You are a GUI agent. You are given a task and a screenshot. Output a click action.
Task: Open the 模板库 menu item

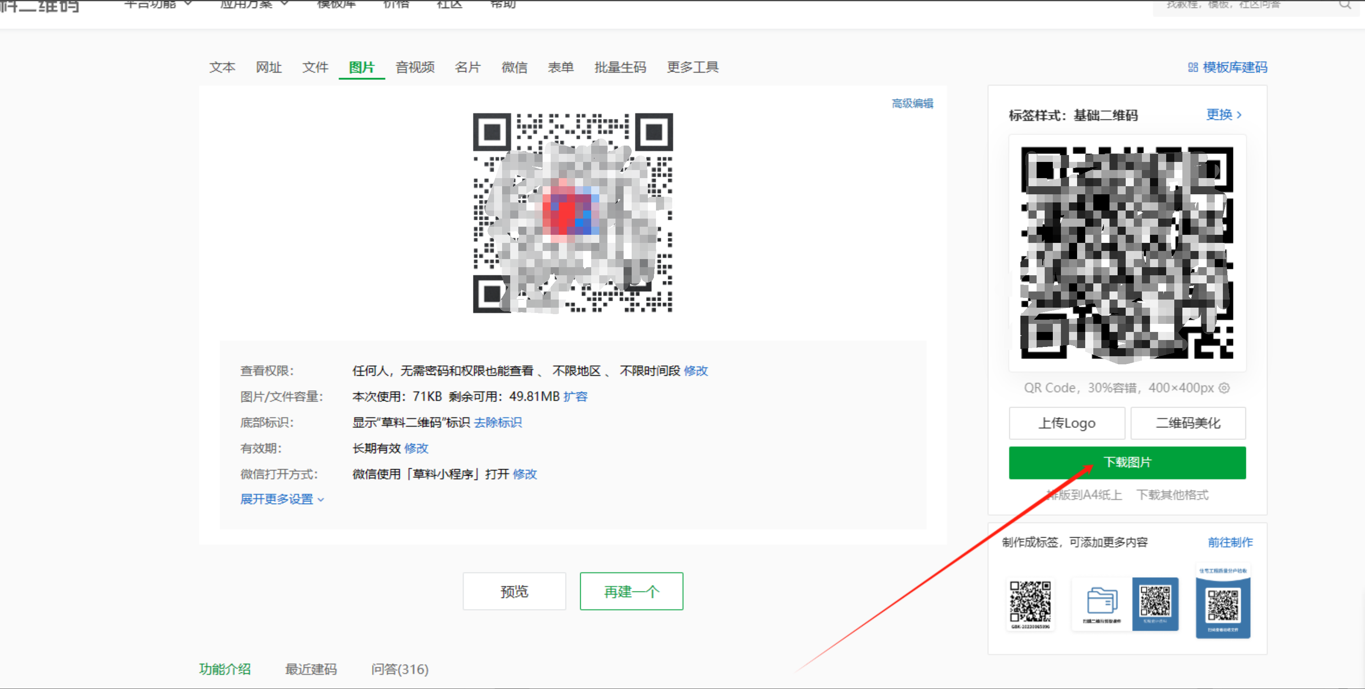[x=336, y=4]
